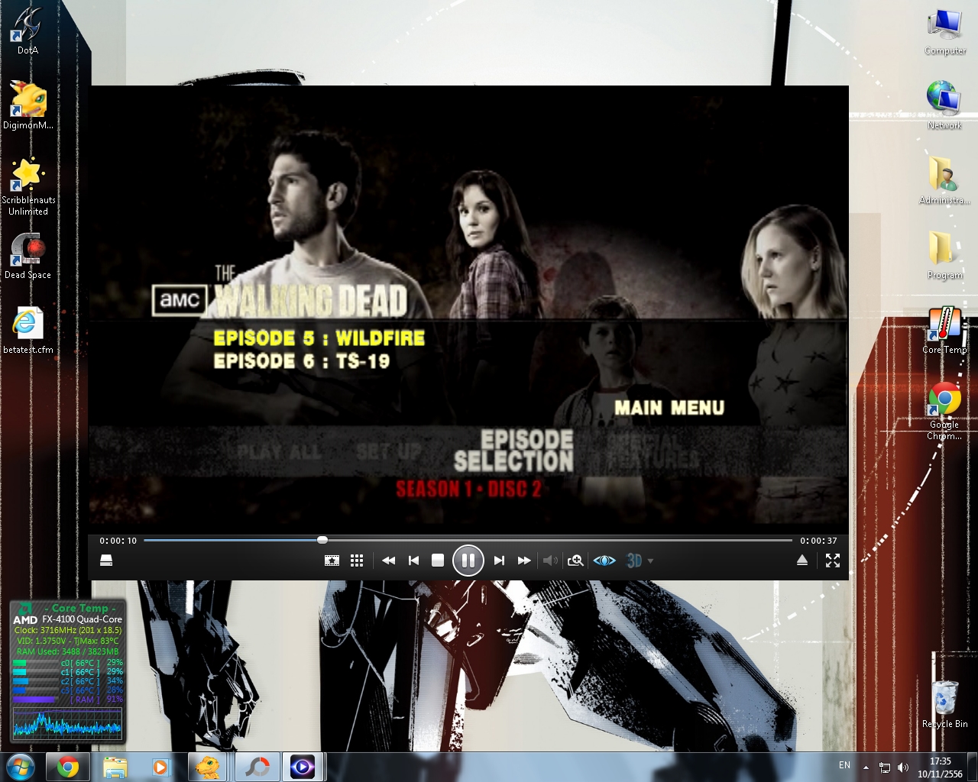Image resolution: width=978 pixels, height=782 pixels.
Task: Return to Main Menu on the DVD
Action: click(x=669, y=408)
